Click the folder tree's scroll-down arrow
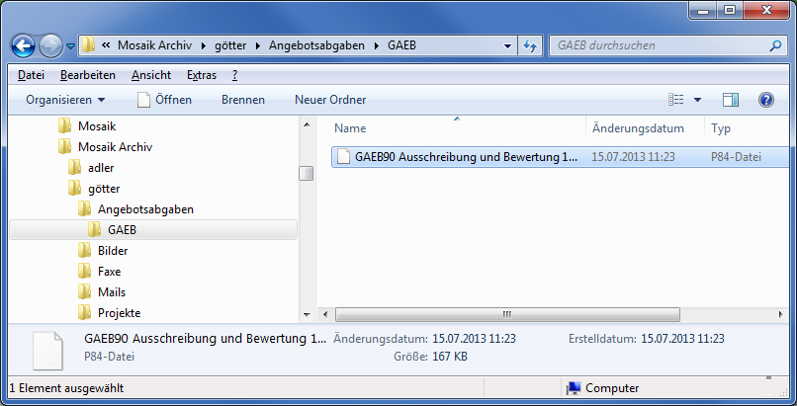 tap(307, 315)
